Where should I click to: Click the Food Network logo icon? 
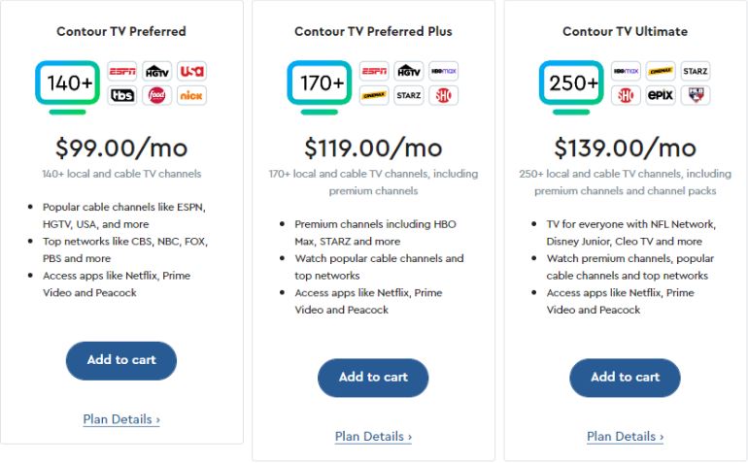156,95
